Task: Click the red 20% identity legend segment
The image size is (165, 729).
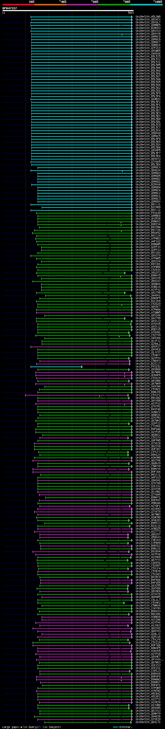Action: tap(18, 5)
